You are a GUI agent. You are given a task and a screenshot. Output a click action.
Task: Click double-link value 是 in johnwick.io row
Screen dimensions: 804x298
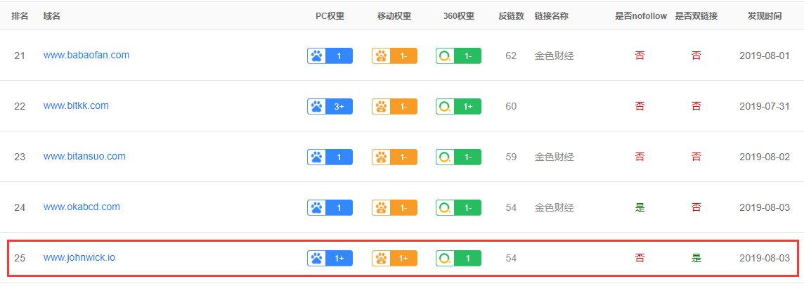click(696, 259)
